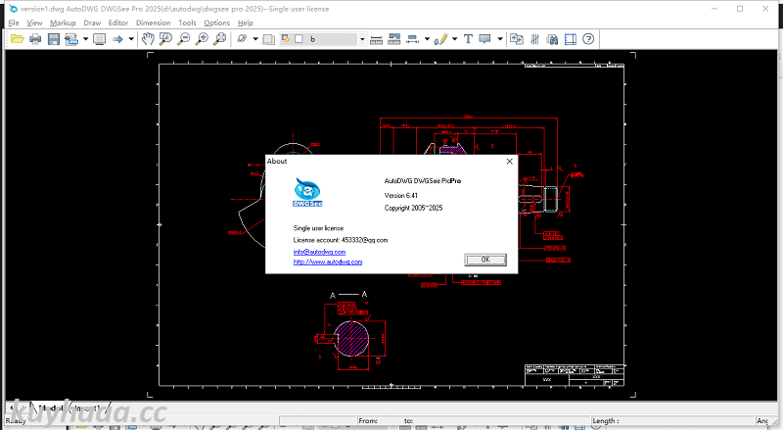Click the 'Version 6.41' text
The height and width of the screenshot is (430, 783).
pos(401,196)
